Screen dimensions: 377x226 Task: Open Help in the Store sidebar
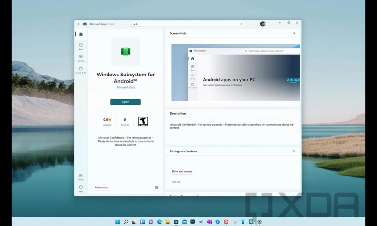coord(81,188)
